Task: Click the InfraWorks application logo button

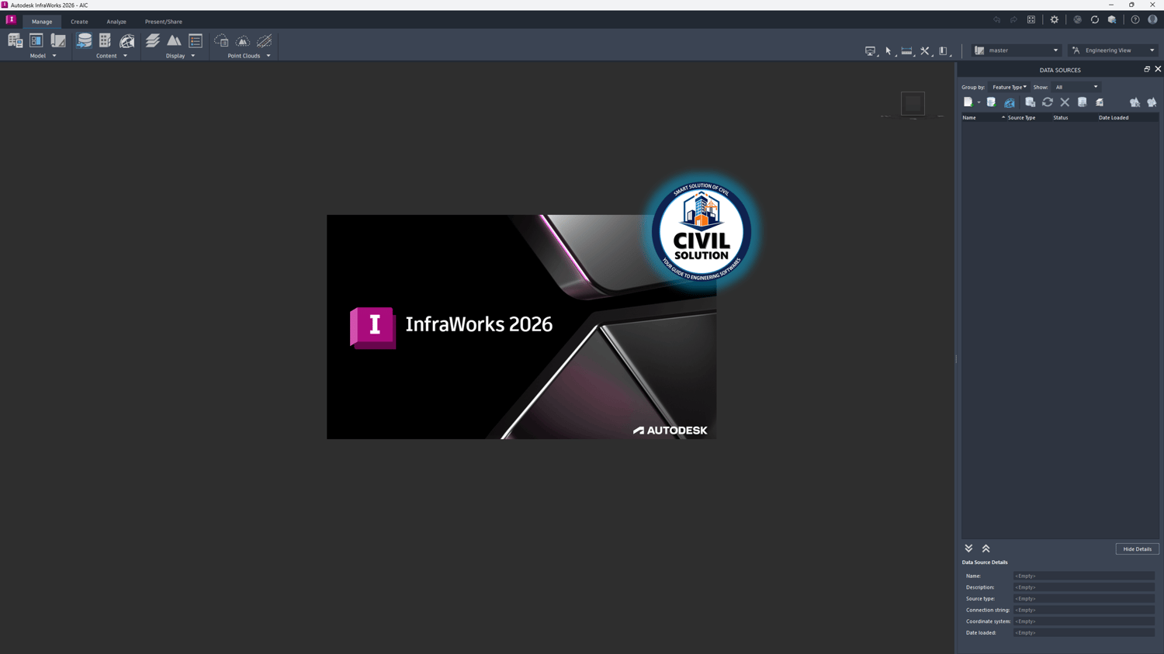Action: pyautogui.click(x=11, y=20)
